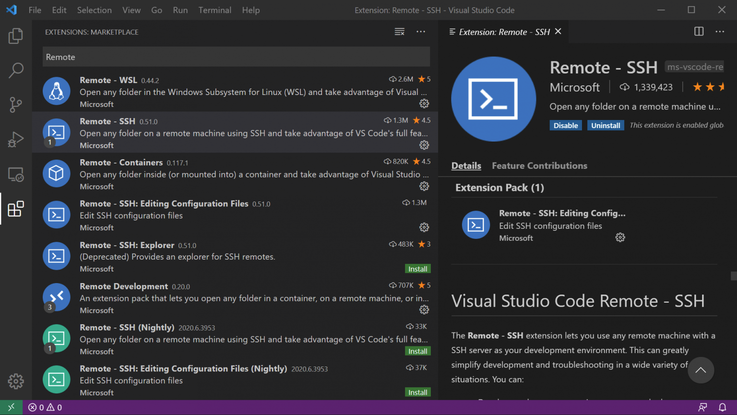This screenshot has height=415, width=737.
Task: Open manage gear for Remote - WSL
Action: [424, 104]
